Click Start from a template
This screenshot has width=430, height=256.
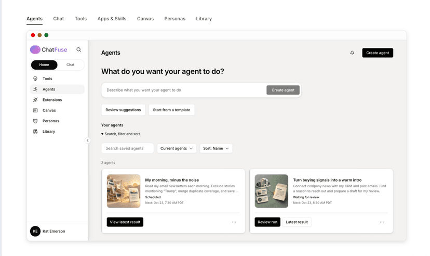pos(172,110)
